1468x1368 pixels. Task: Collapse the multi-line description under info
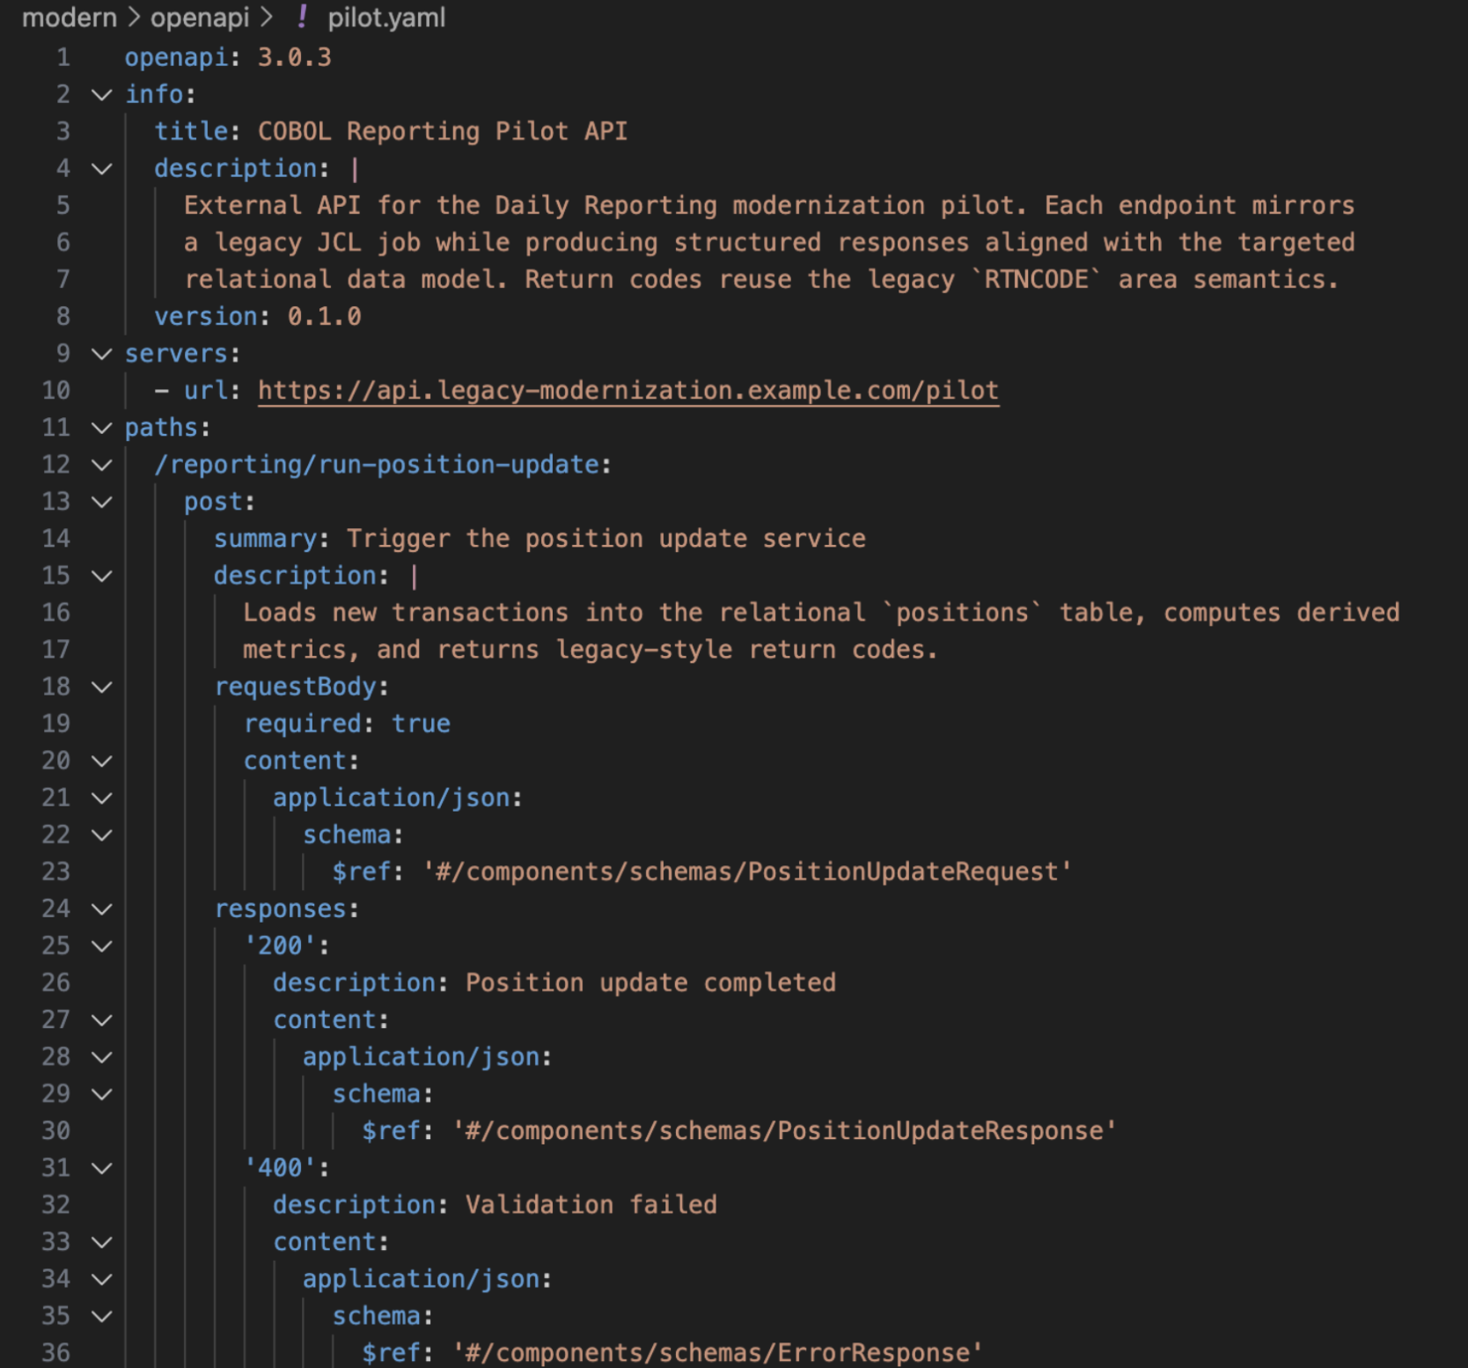coord(100,168)
